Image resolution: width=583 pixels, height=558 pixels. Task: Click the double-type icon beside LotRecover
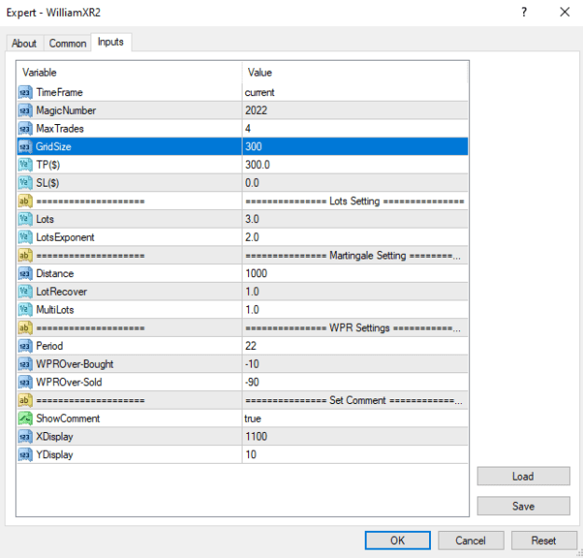(x=25, y=292)
